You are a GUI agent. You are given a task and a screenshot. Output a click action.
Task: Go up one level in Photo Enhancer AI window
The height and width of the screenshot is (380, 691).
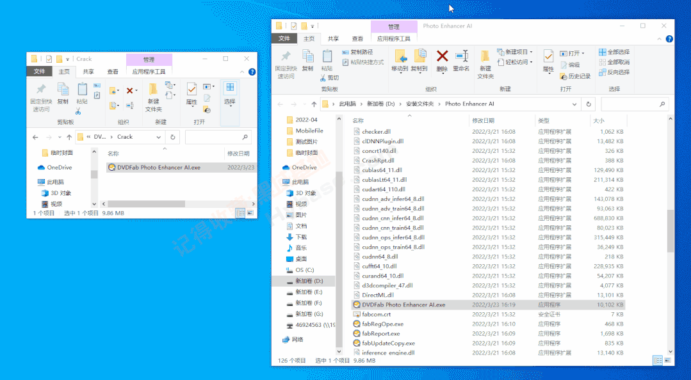[314, 104]
